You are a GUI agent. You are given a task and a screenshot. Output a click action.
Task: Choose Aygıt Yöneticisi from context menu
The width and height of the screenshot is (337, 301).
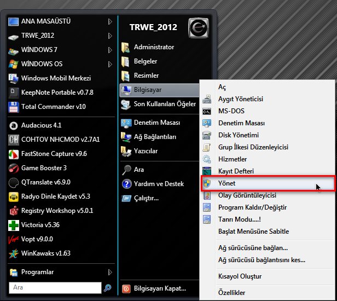(x=268, y=99)
